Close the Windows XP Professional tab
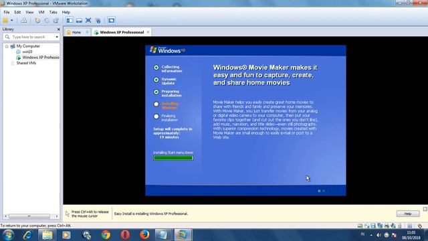This screenshot has height=241, width=428. pyautogui.click(x=148, y=32)
